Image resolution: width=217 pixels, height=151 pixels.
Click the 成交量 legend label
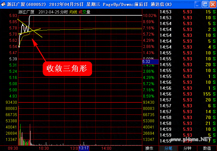point(84,12)
